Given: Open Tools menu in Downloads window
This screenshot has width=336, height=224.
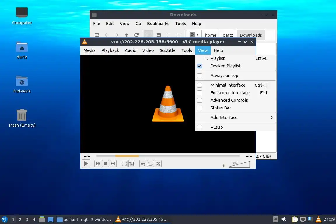Looking at the screenshot, I should pos(181,24).
